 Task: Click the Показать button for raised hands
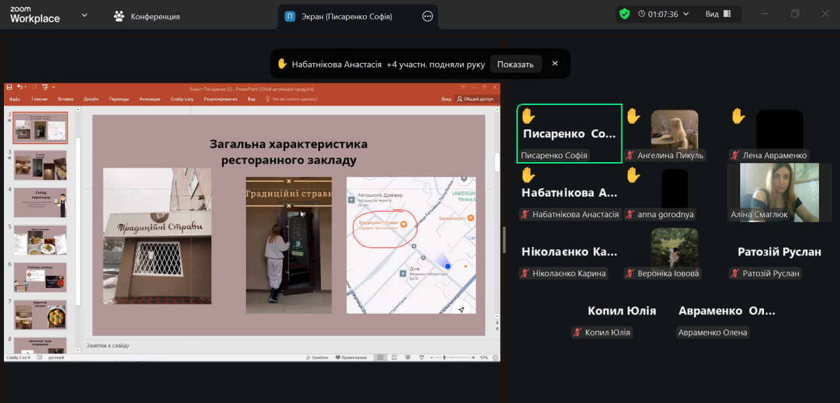(x=515, y=64)
